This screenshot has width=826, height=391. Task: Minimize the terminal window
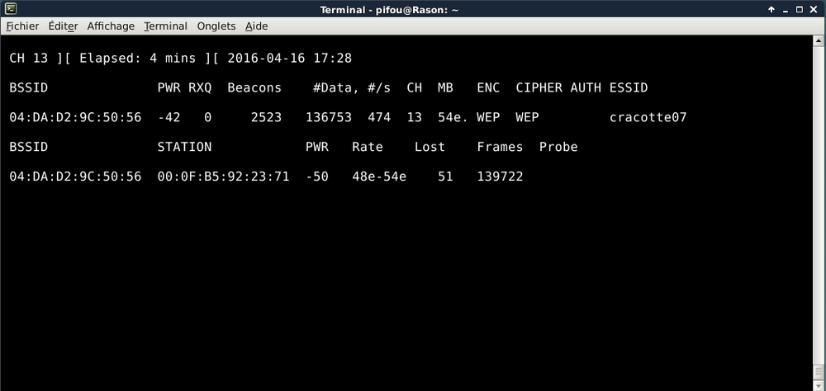(x=785, y=9)
